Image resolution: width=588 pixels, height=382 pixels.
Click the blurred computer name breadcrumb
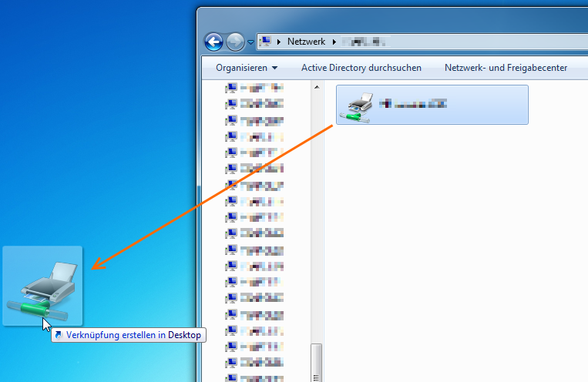tap(364, 42)
